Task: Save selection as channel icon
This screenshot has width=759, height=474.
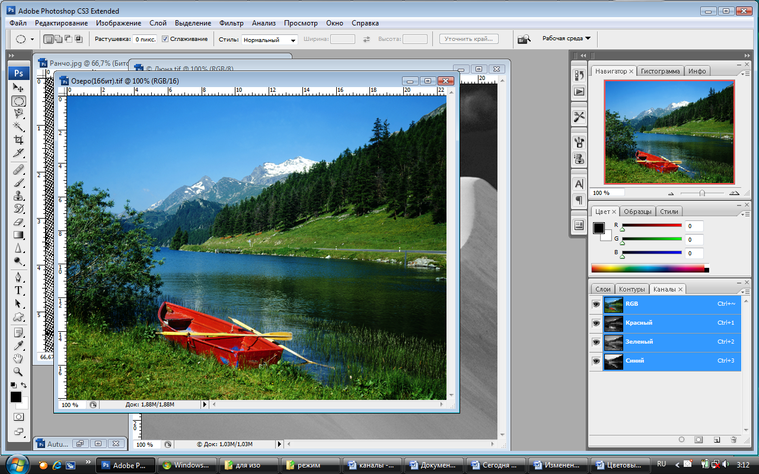Action: [x=699, y=440]
